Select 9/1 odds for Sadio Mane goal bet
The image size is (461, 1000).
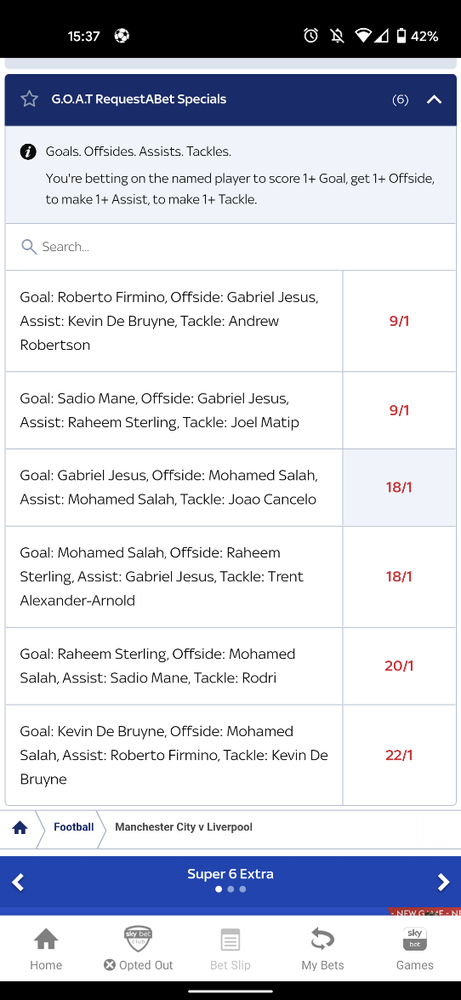pyautogui.click(x=399, y=410)
